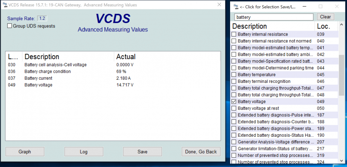Check Battery internal resistance (039)

(x=234, y=34)
